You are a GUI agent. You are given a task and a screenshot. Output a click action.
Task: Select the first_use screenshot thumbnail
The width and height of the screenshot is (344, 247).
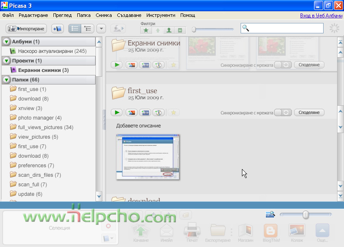148,157
